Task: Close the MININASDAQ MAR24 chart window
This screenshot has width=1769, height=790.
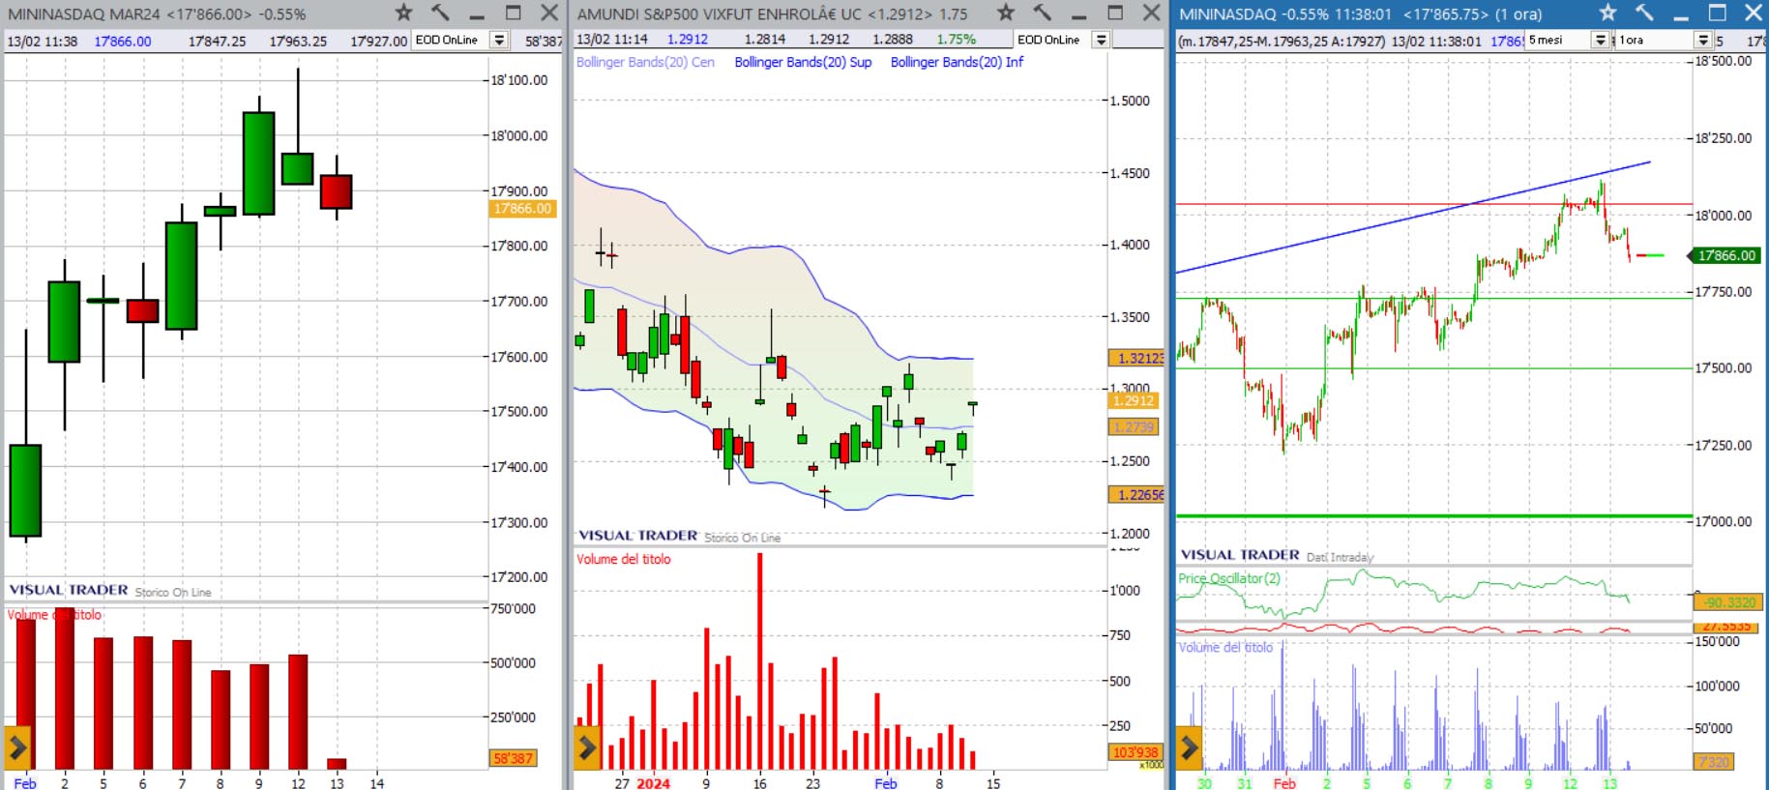Action: click(549, 13)
